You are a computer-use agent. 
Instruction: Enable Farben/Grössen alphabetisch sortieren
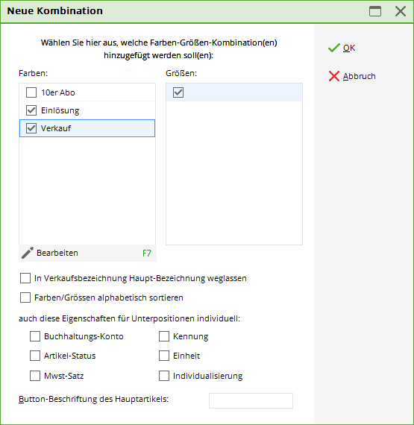coord(25,297)
